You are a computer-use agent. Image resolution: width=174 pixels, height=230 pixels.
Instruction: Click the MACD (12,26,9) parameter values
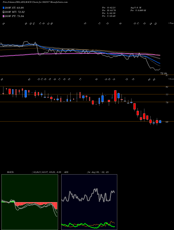[x=47, y=172]
